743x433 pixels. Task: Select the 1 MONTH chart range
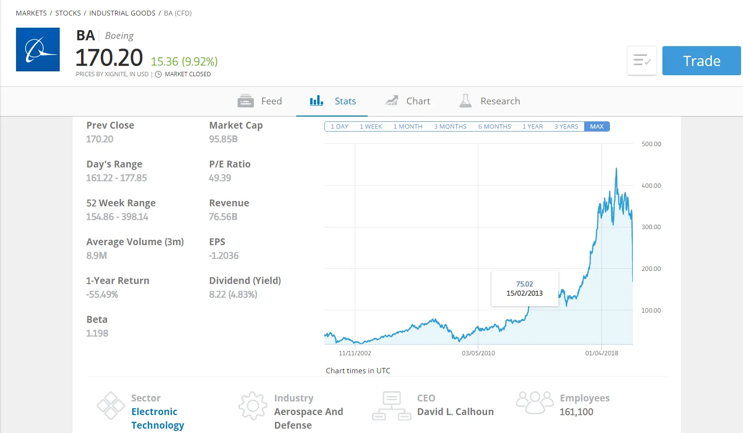tap(408, 127)
